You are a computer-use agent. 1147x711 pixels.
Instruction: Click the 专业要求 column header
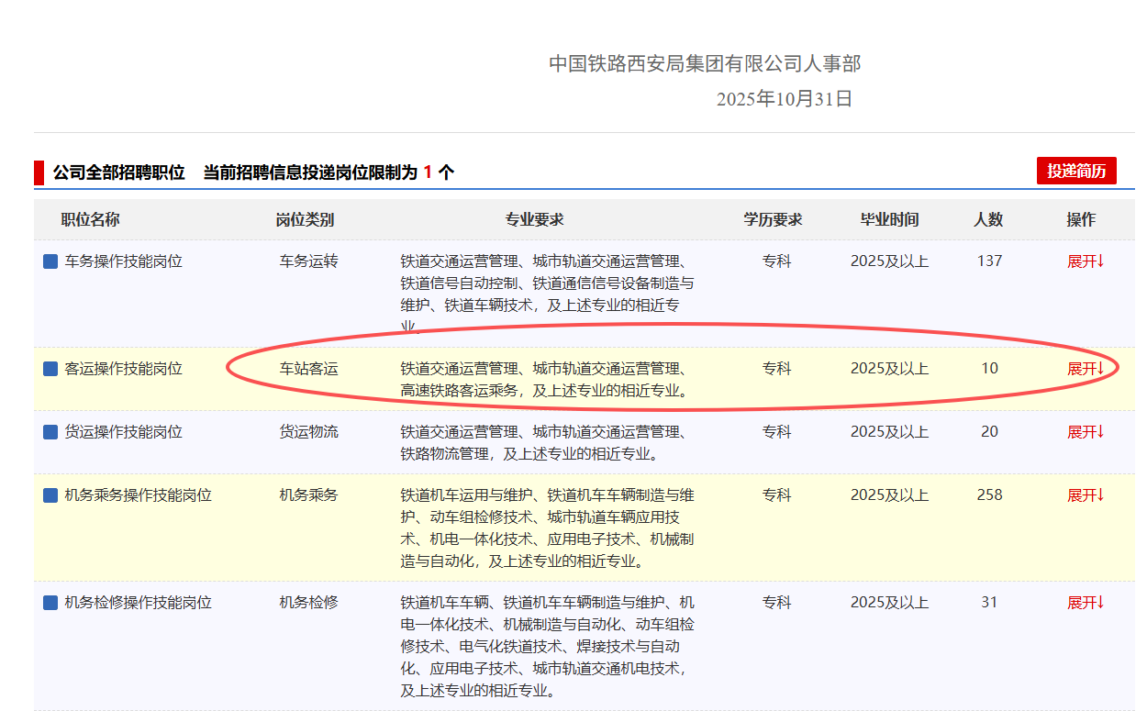click(534, 220)
